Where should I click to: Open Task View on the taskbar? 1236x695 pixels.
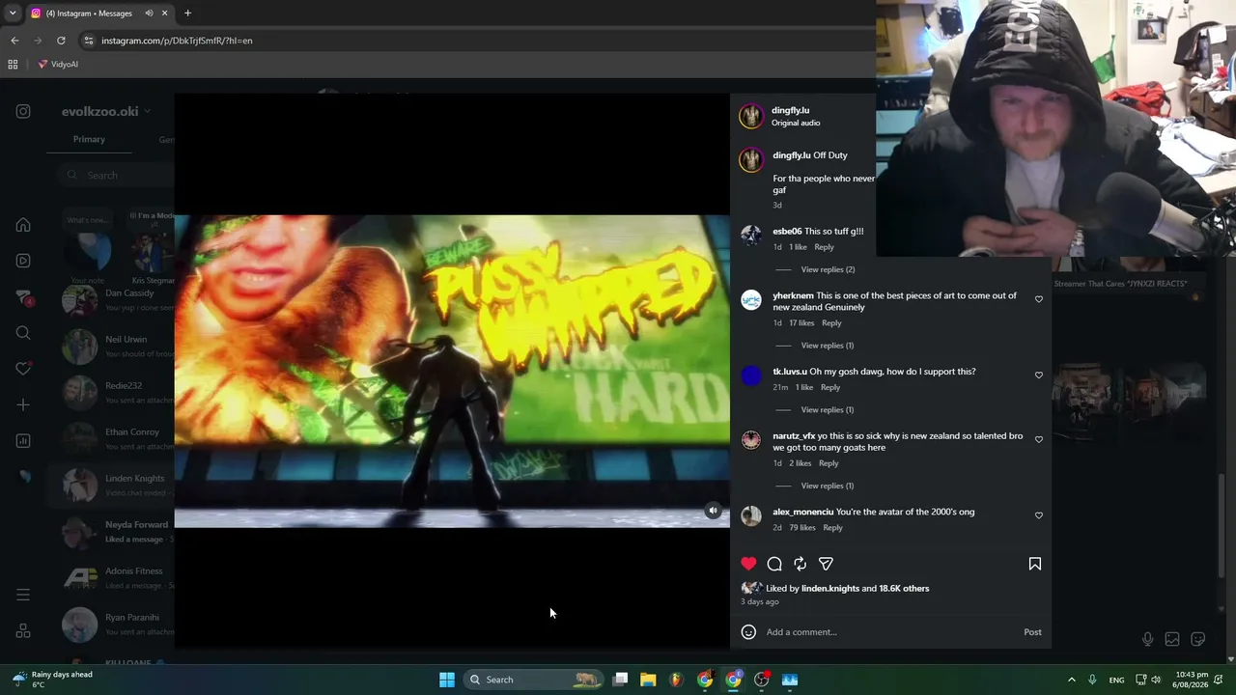point(621,680)
